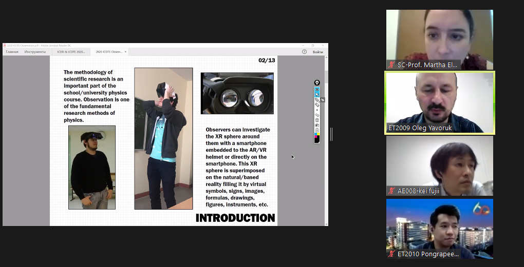Select Oleg Yavoruk's video thumbnail

click(439, 102)
